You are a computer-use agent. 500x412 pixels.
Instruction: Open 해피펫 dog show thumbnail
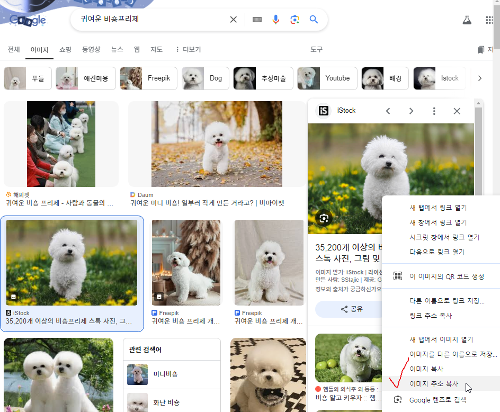tap(61, 144)
